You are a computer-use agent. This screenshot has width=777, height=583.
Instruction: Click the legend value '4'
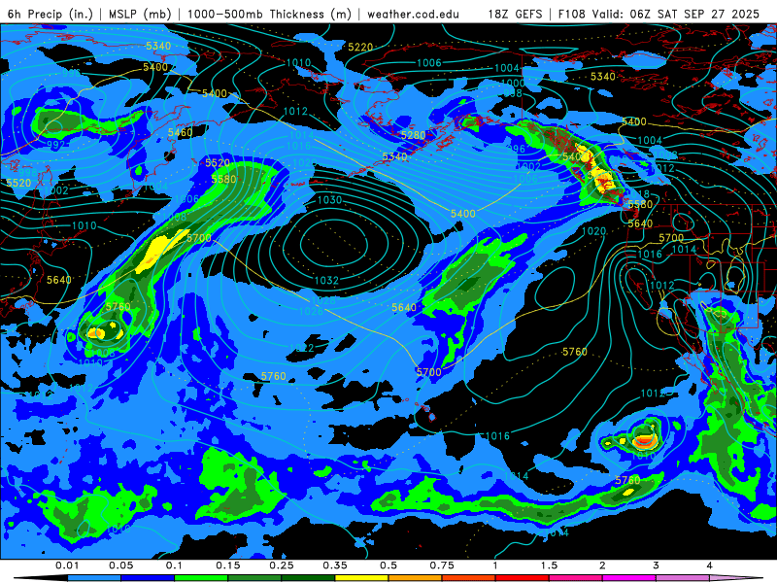710,566
